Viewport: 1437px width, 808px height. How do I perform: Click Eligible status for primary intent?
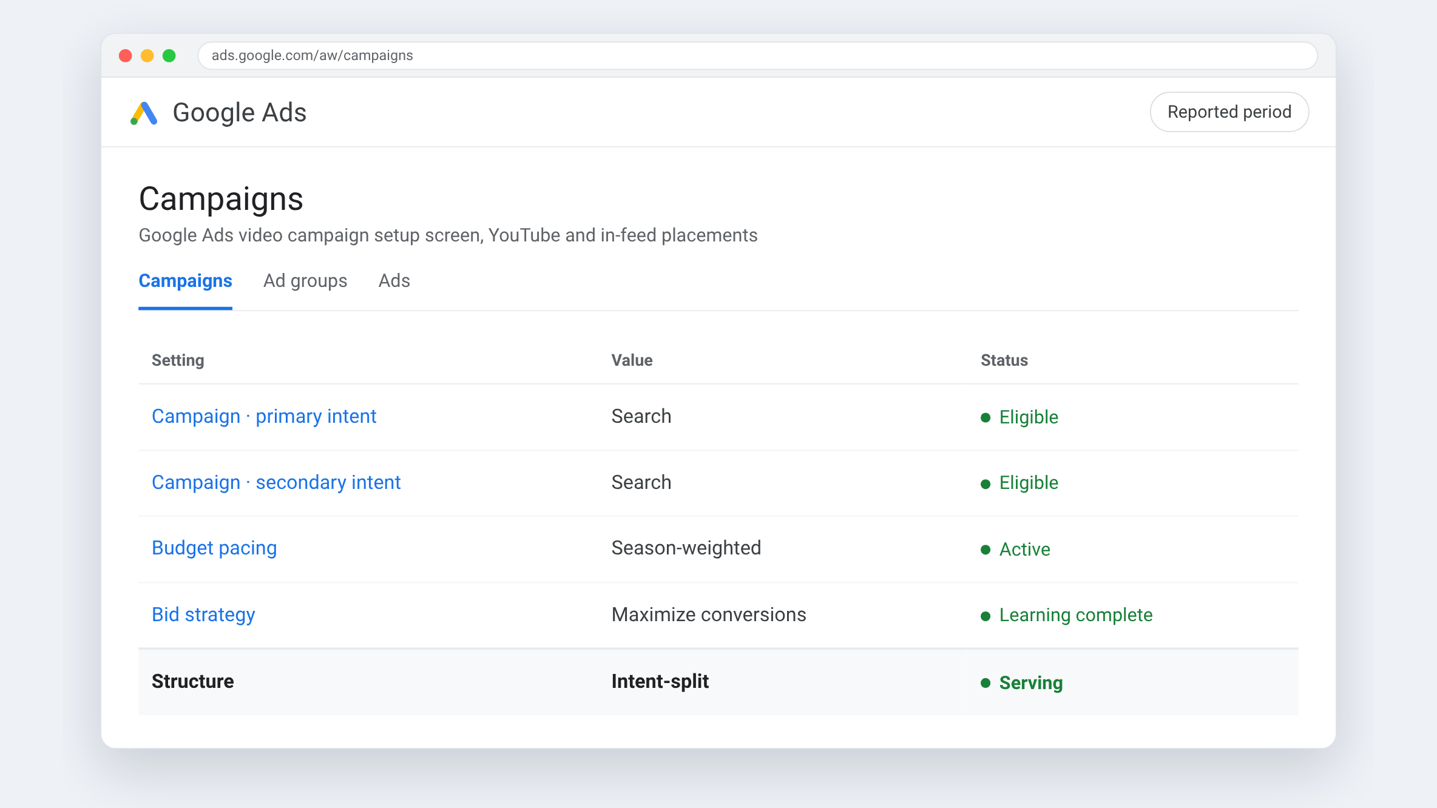[x=1019, y=417]
